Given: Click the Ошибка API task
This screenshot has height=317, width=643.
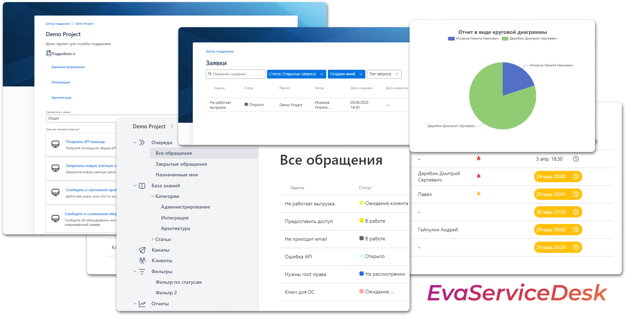Looking at the screenshot, I should click(x=298, y=257).
